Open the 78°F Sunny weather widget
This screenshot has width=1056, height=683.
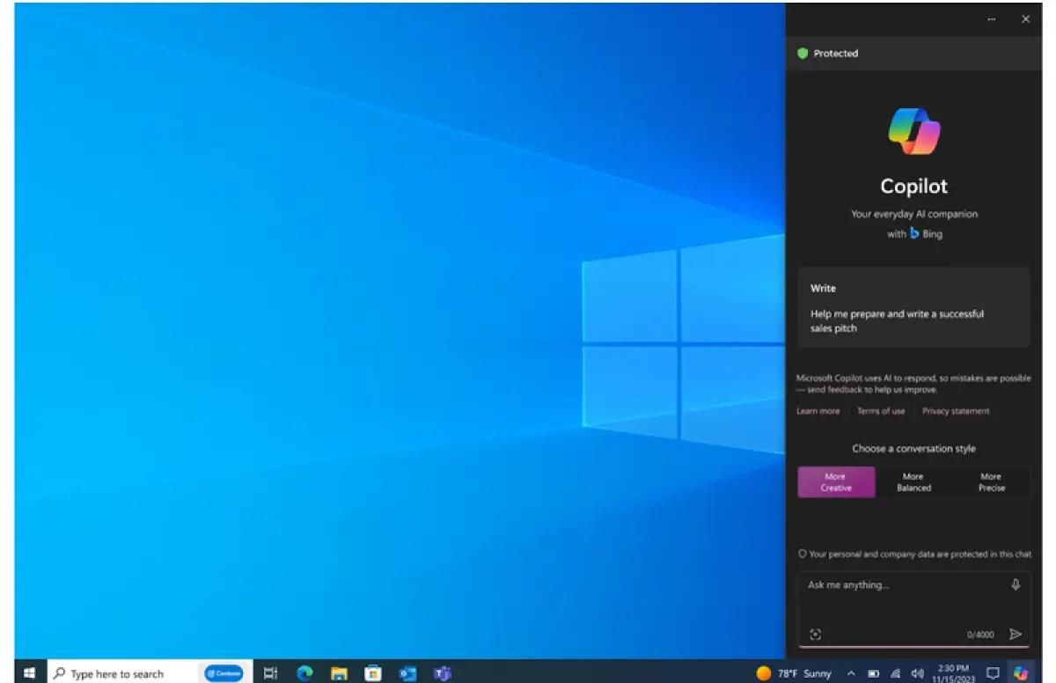[x=794, y=673]
